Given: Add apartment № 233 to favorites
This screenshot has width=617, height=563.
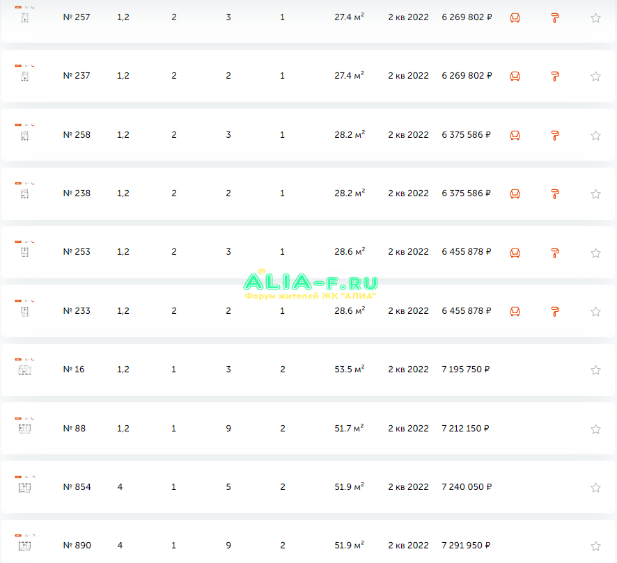Looking at the screenshot, I should point(595,311).
